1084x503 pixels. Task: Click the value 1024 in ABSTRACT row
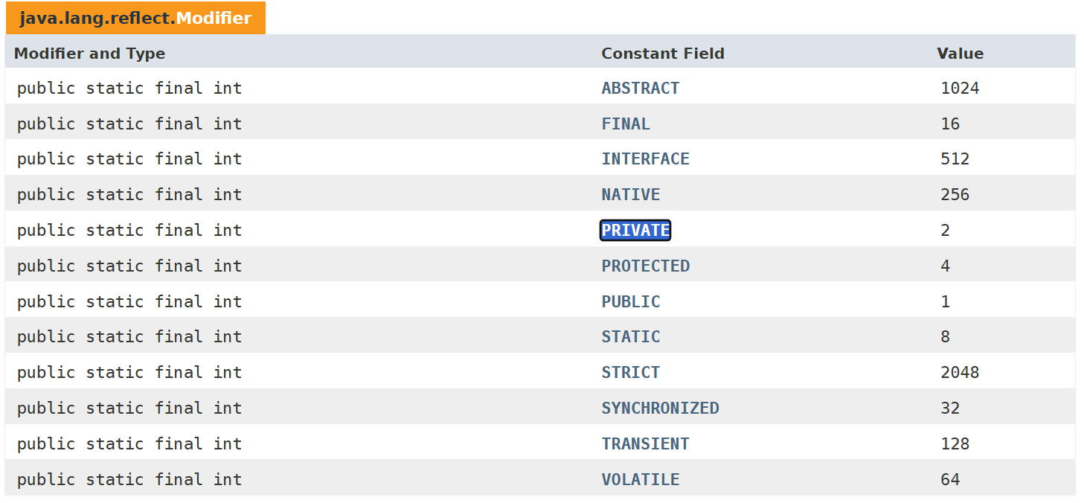click(x=960, y=88)
